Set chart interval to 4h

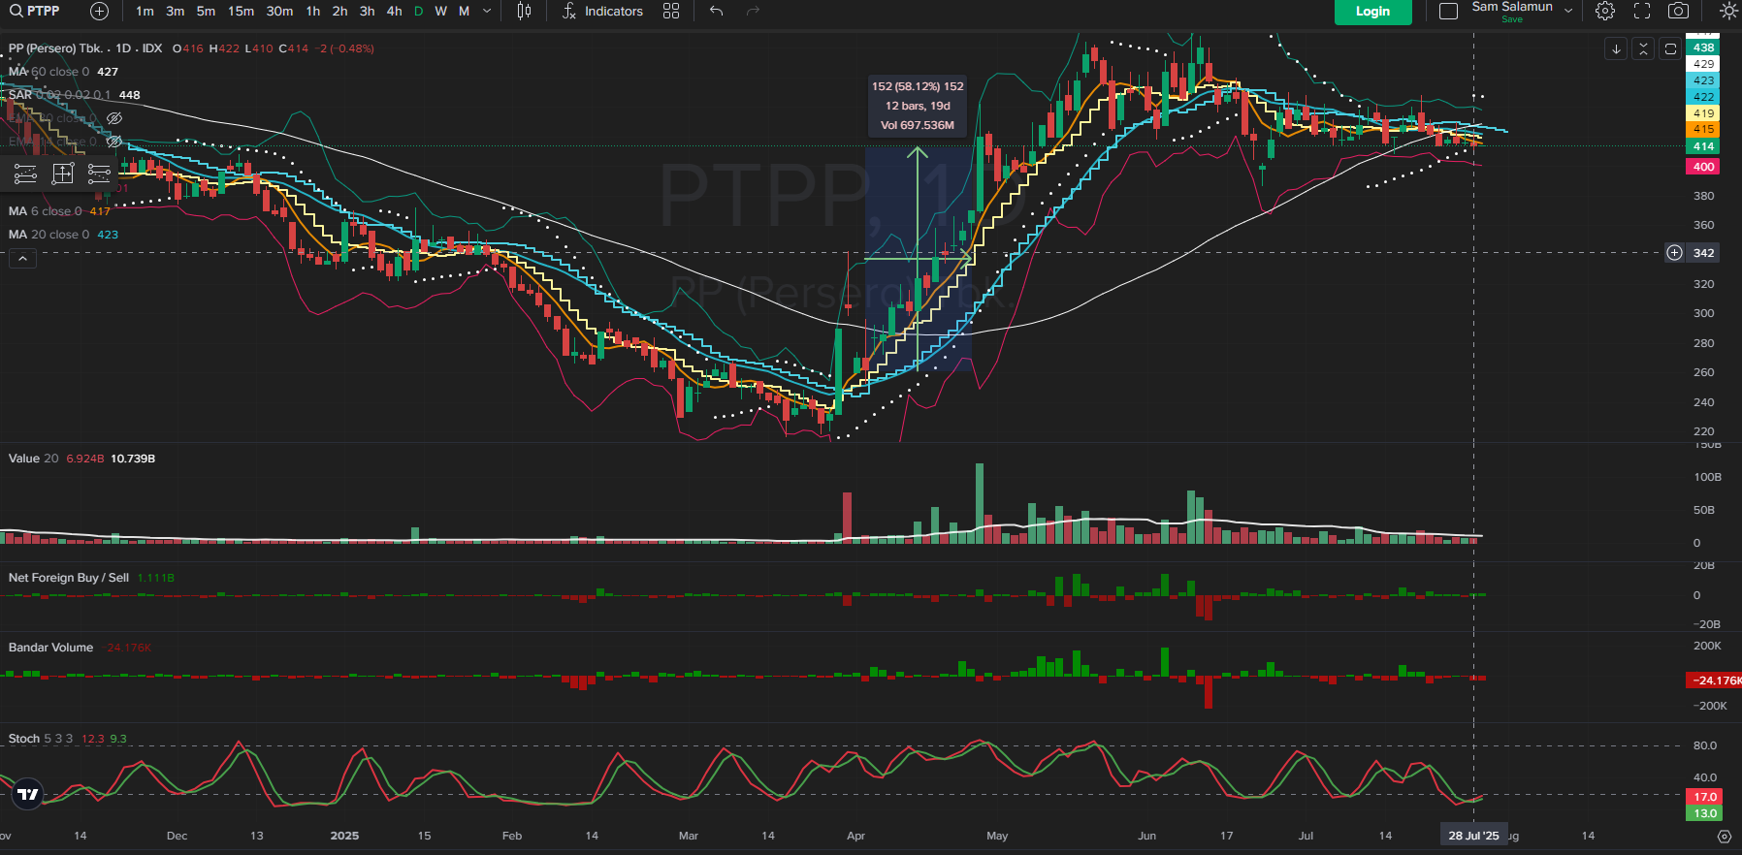(x=394, y=11)
